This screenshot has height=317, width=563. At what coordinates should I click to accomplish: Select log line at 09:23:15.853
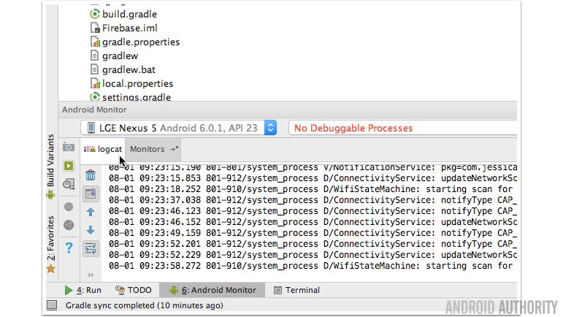pos(313,178)
